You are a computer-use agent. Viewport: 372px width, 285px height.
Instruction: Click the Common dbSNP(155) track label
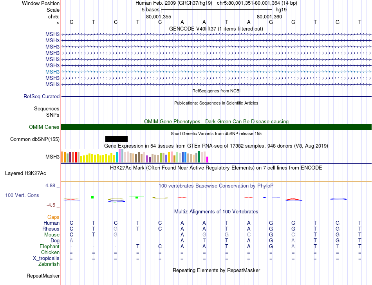click(x=34, y=139)
